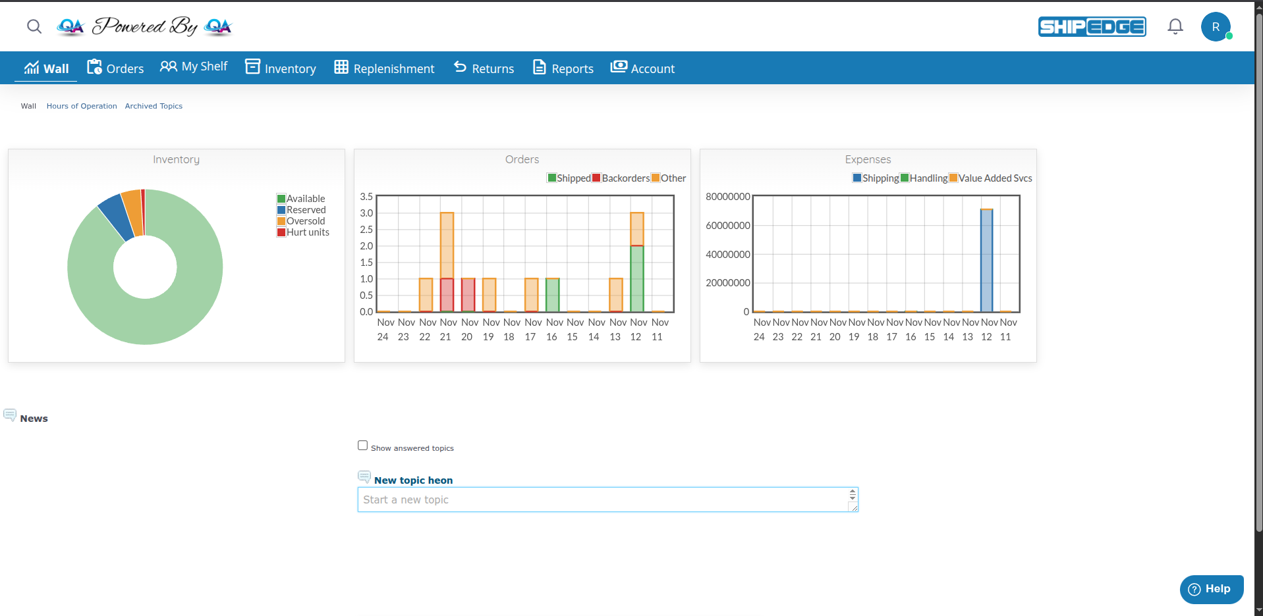The width and height of the screenshot is (1263, 616).
Task: Open the Orders menu
Action: tap(115, 68)
